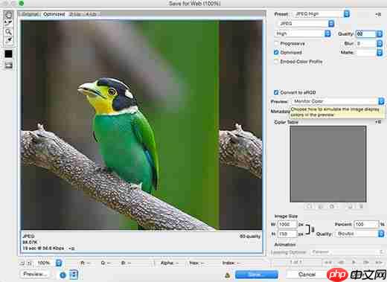Screen dimensions: 387x282
Task: Select the Slice Select tool
Action: tap(8, 23)
